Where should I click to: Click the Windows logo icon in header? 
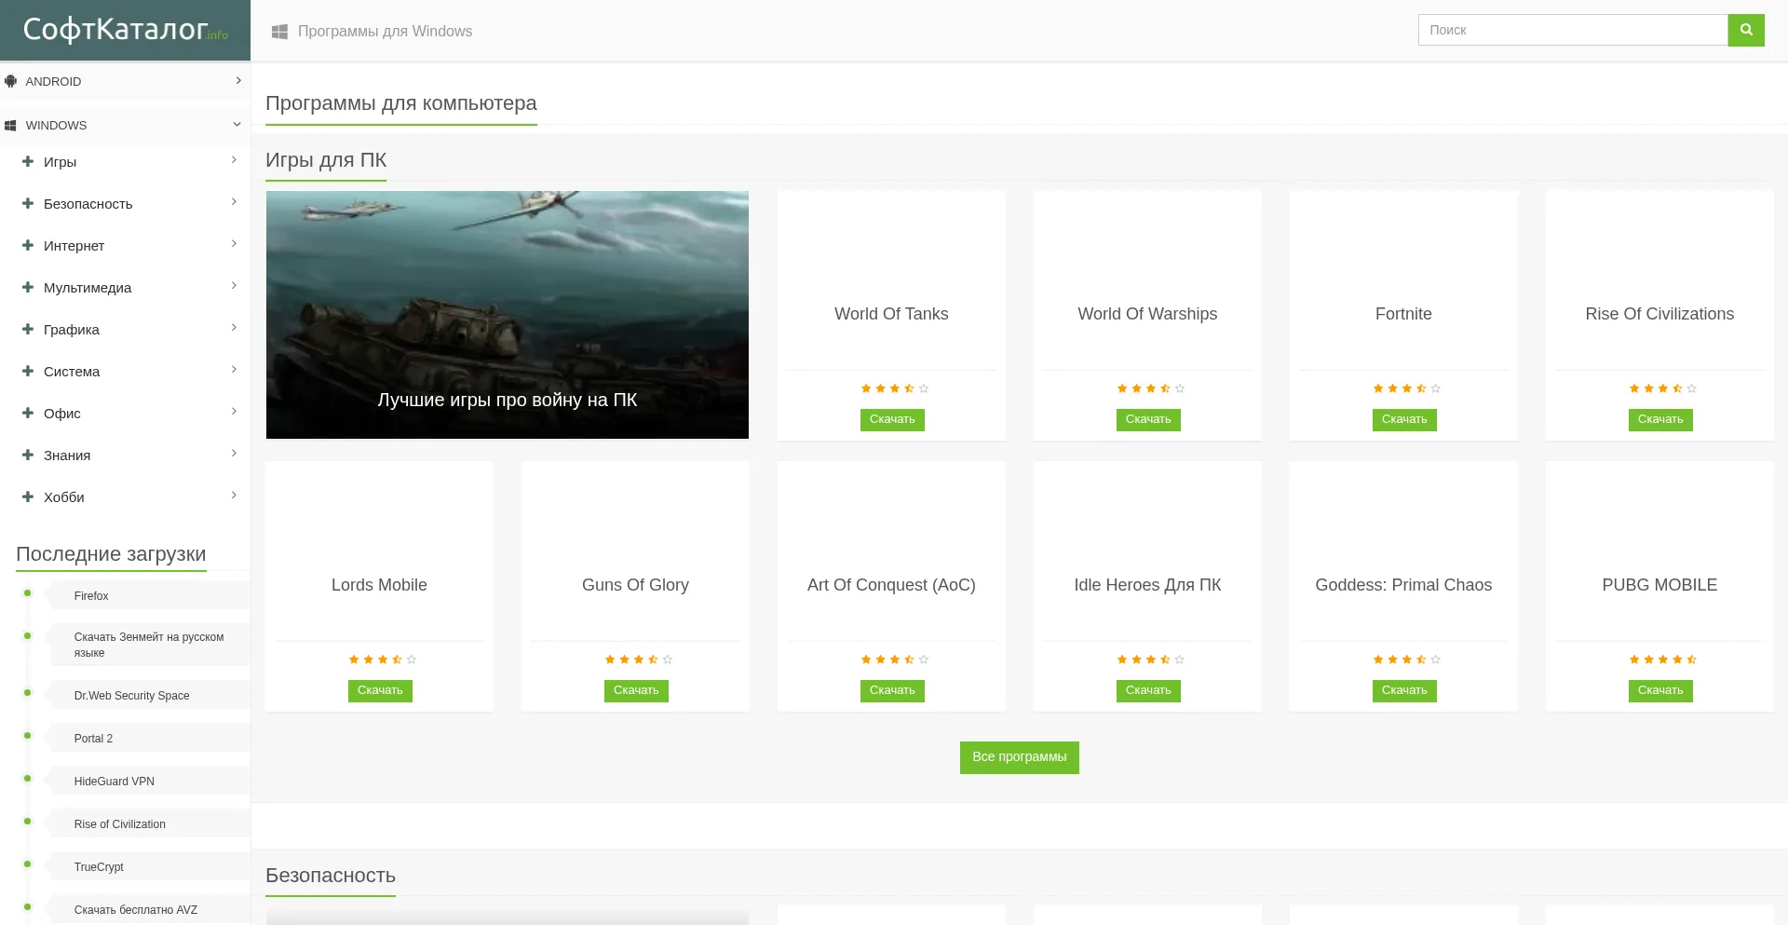(279, 32)
